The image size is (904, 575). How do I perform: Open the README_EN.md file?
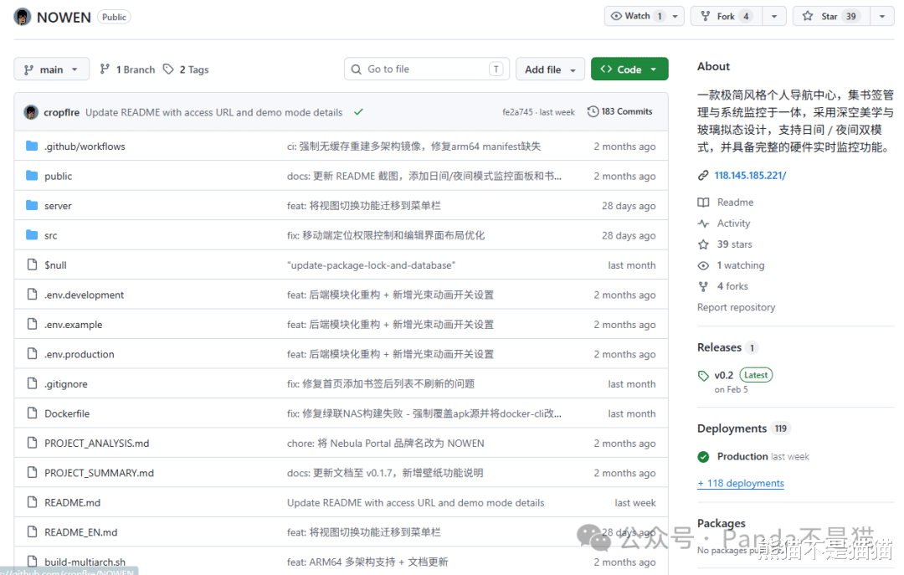pyautogui.click(x=80, y=532)
